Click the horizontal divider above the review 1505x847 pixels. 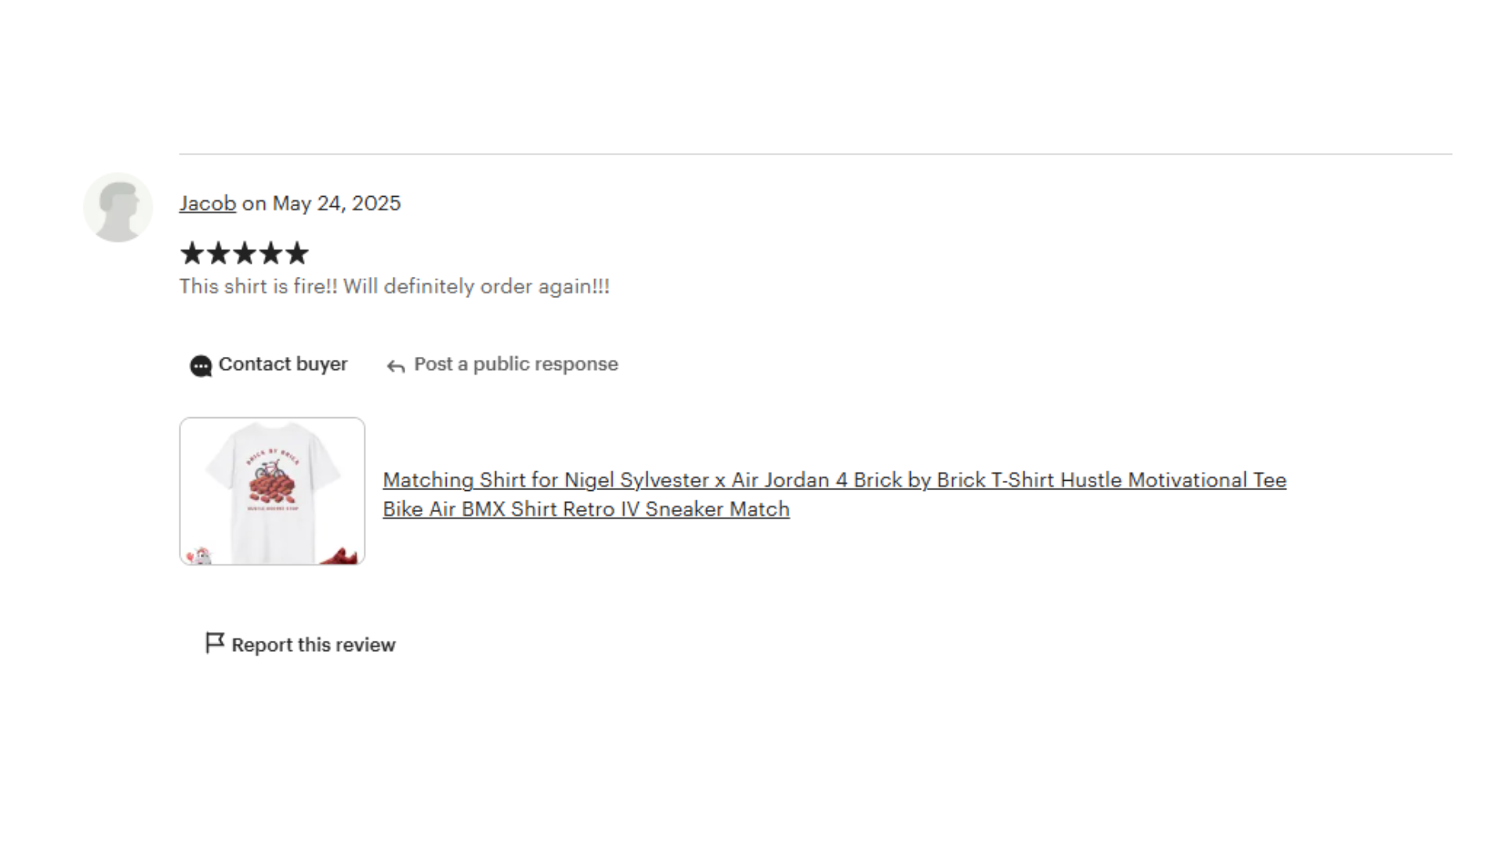pos(815,154)
